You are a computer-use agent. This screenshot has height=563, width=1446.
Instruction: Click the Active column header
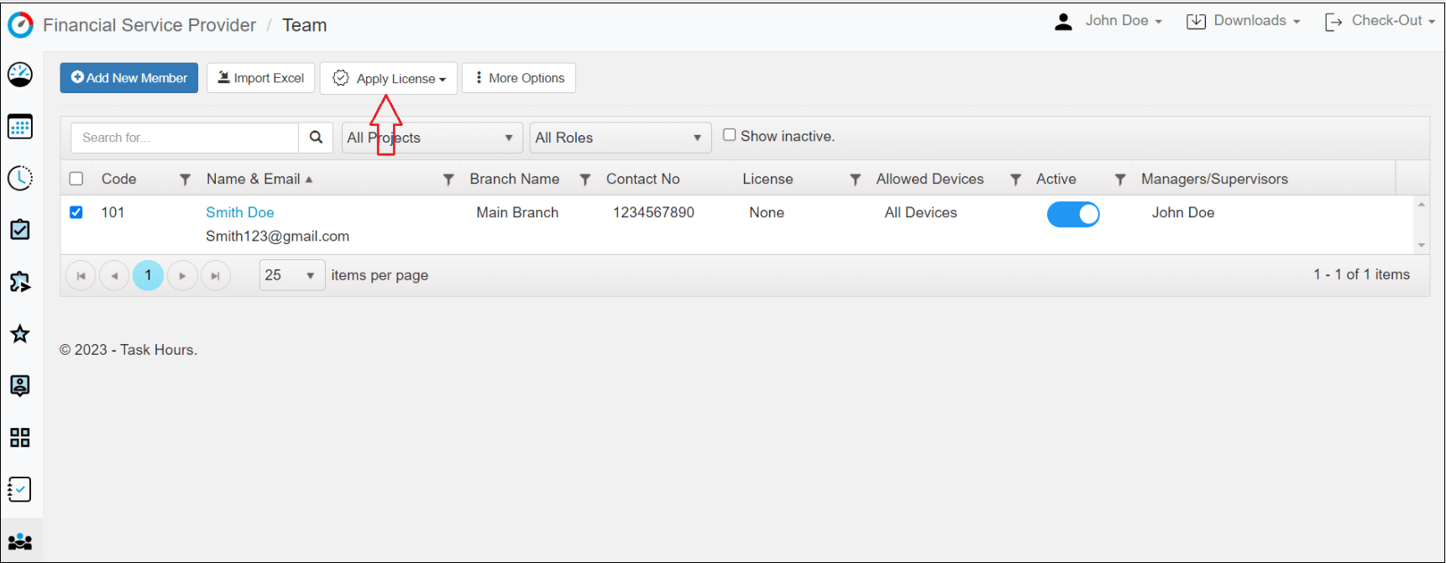click(1056, 179)
